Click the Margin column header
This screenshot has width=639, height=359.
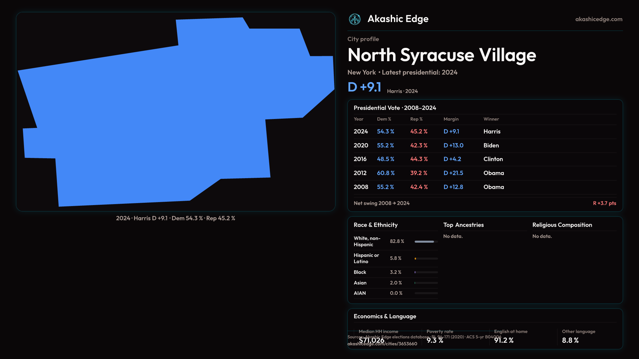point(451,119)
